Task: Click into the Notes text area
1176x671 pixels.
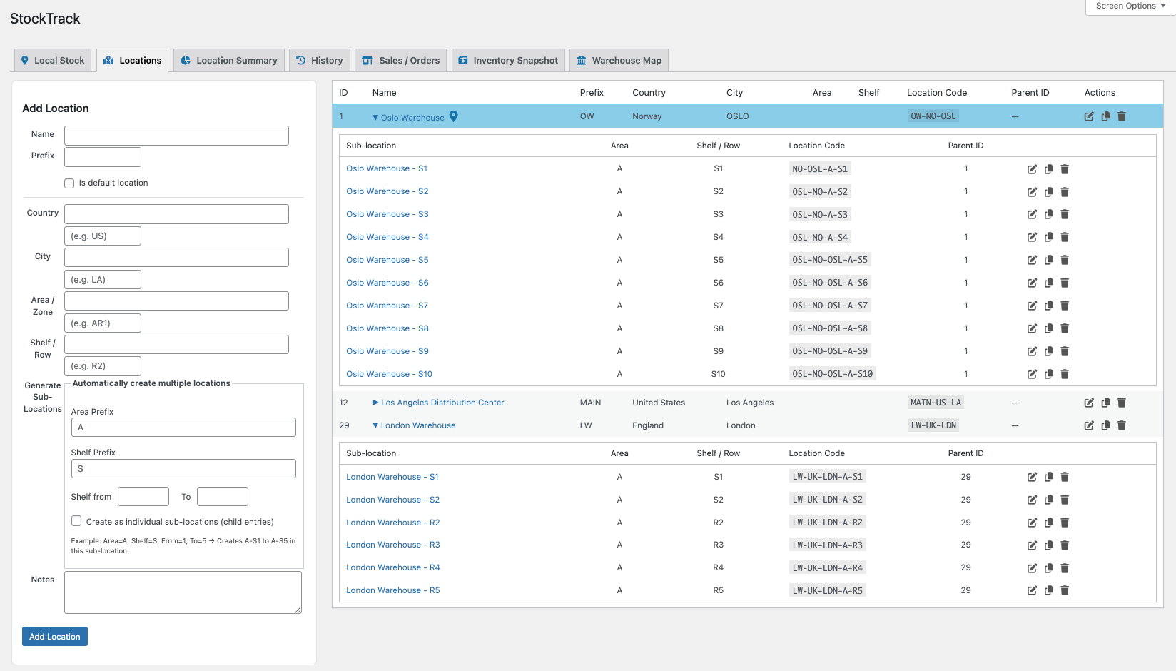Action: coord(183,592)
